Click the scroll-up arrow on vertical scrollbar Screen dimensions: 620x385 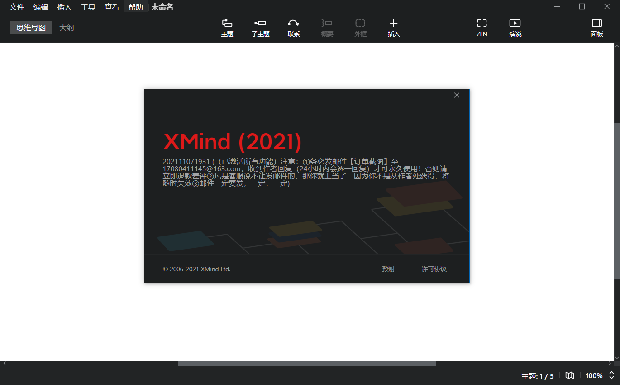tap(617, 46)
